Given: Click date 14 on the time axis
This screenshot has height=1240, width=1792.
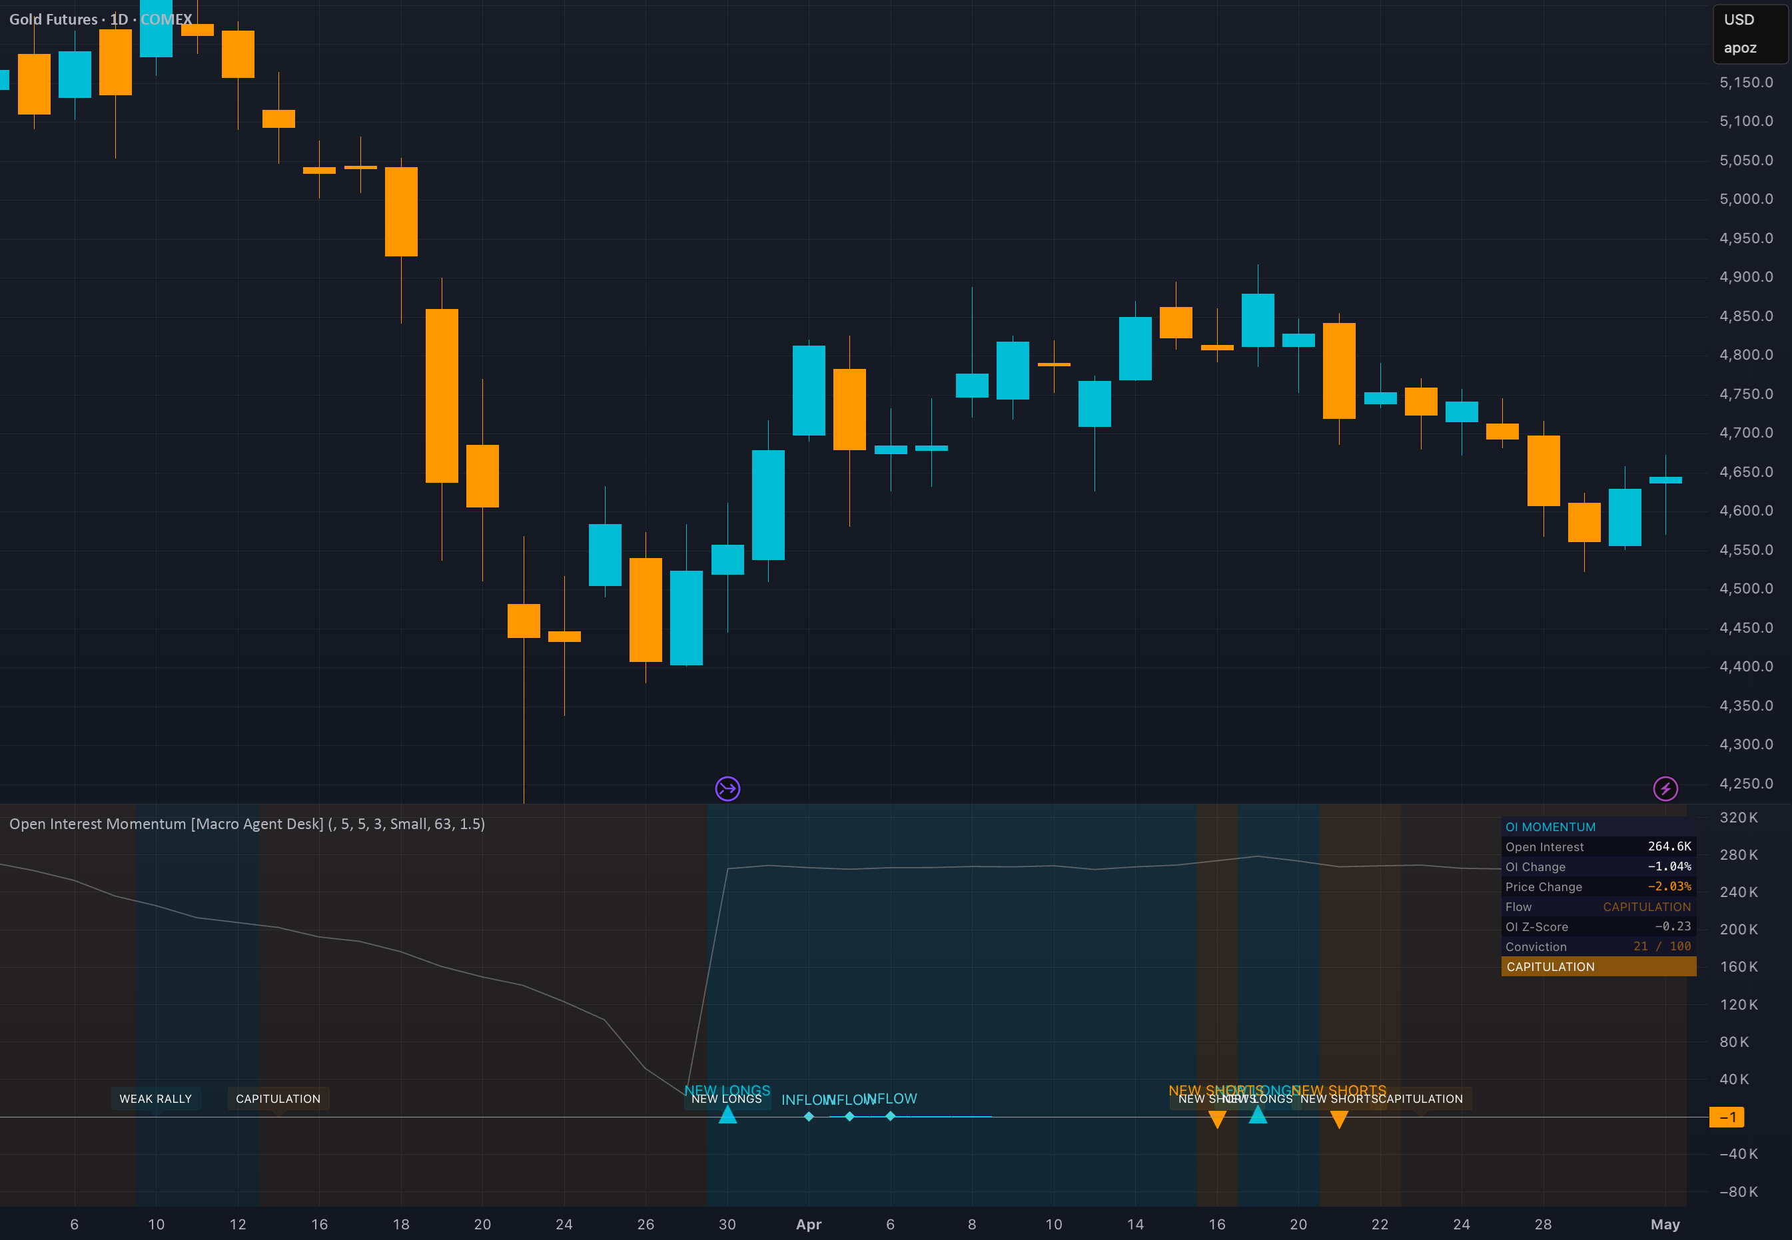Looking at the screenshot, I should 1135,1225.
